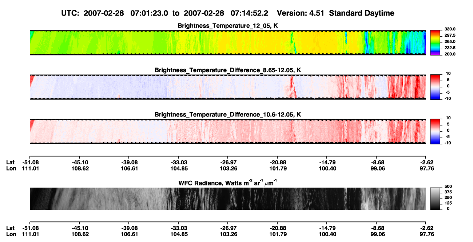Click 'Lat' label on the bottom axis
This screenshot has height=242, width=473.
tap(11, 228)
